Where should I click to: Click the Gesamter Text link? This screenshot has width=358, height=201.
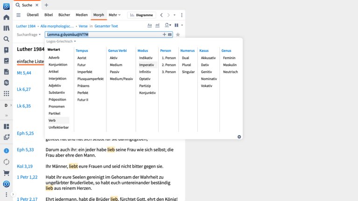[106, 26]
